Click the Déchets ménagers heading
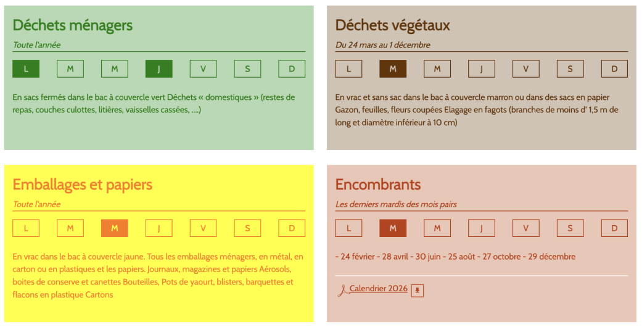 [73, 25]
